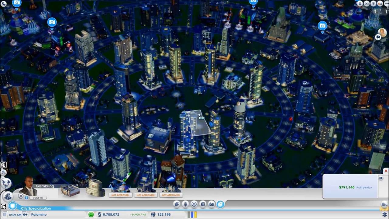Click the small round icon above network icon
389x219 pixels.
pos(3,172)
